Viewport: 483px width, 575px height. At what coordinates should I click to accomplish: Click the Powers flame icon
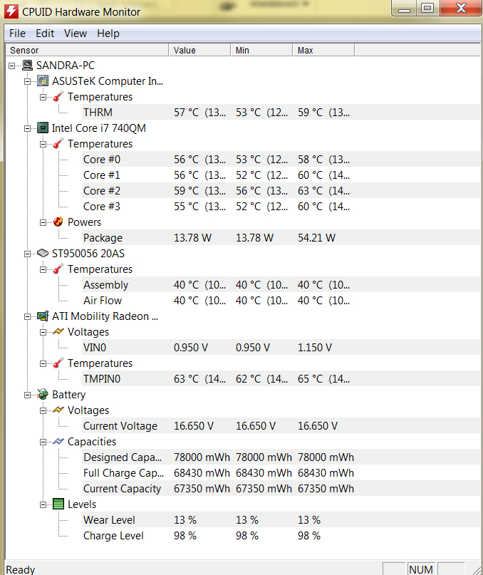pos(58,222)
